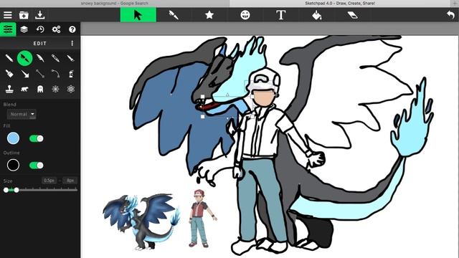Turn off the Fill toggle
The image size is (459, 258).
tap(37, 138)
